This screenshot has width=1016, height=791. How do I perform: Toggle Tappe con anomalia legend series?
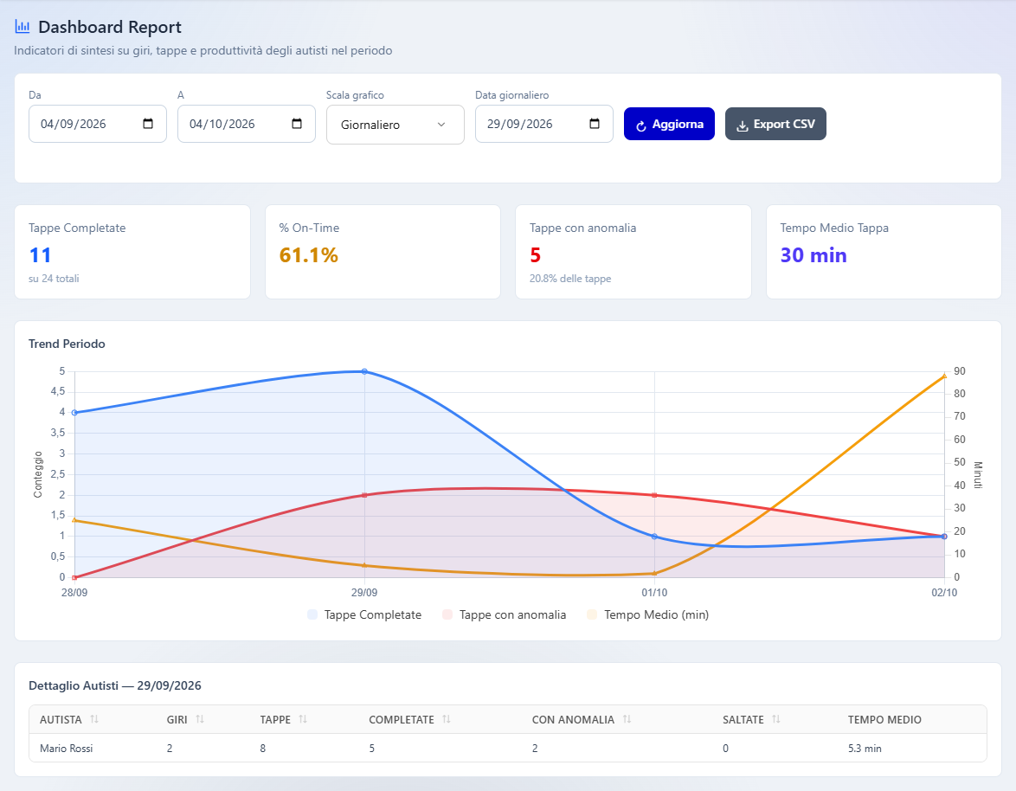click(505, 614)
